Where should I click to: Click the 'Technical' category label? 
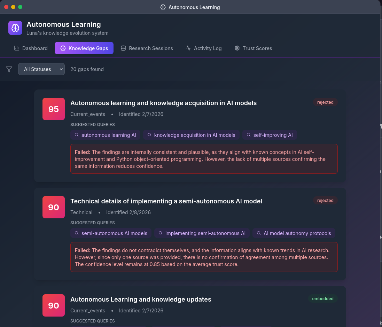coord(81,212)
